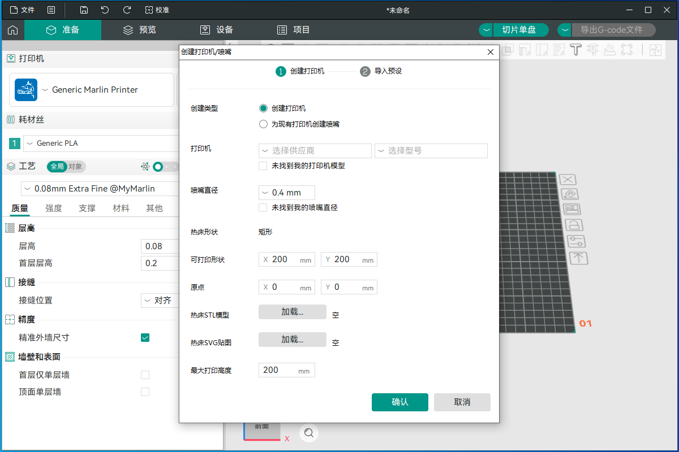Viewport: 679px width, 452px height.
Task: Click the undo arrow icon
Action: pos(105,10)
